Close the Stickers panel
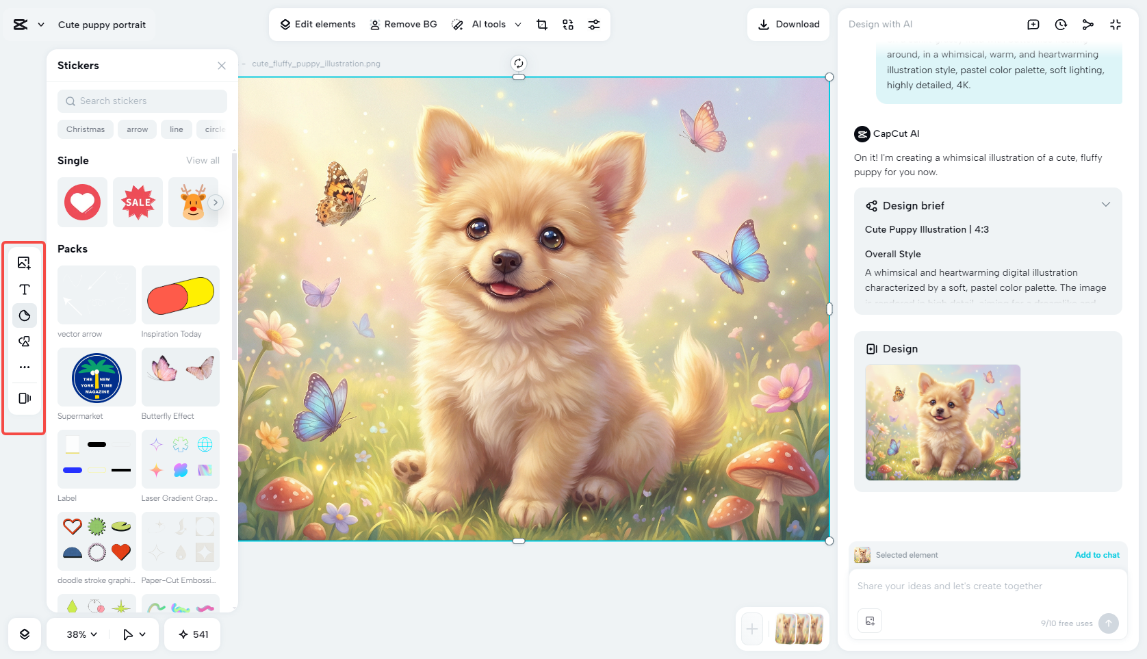The height and width of the screenshot is (659, 1147). click(222, 66)
